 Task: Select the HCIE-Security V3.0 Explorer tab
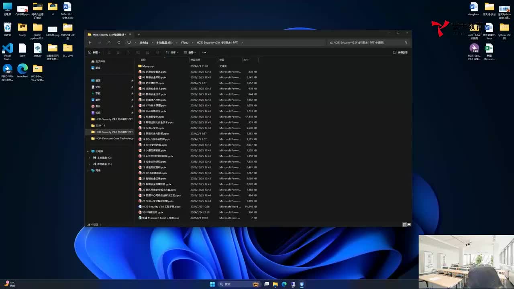[109, 35]
